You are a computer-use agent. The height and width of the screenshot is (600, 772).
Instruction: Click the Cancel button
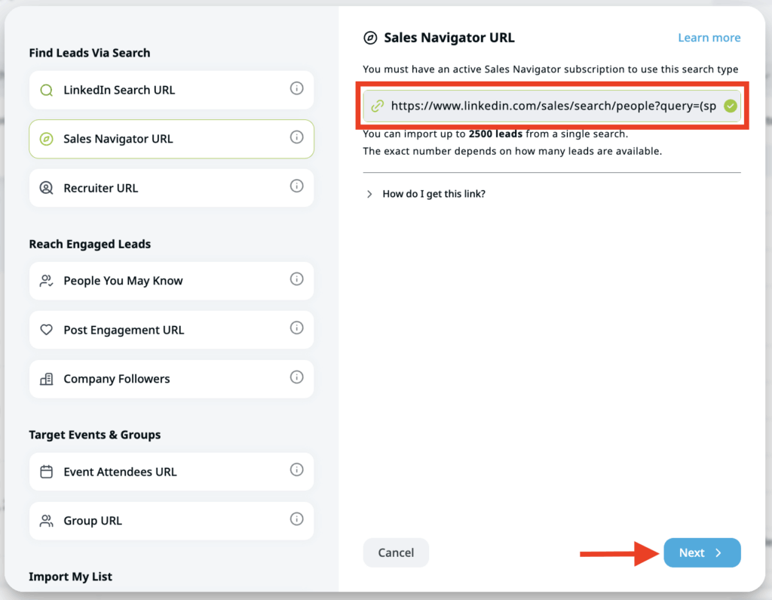[396, 552]
